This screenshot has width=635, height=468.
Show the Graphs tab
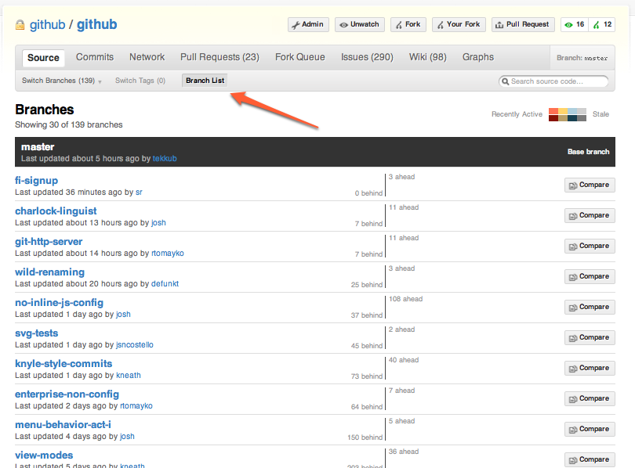tap(478, 57)
